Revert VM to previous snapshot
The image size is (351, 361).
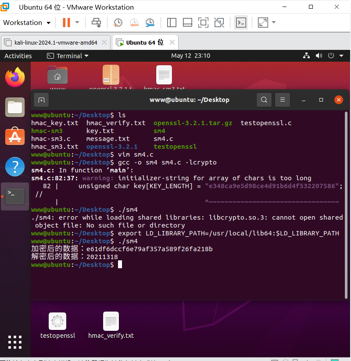pyautogui.click(x=134, y=23)
